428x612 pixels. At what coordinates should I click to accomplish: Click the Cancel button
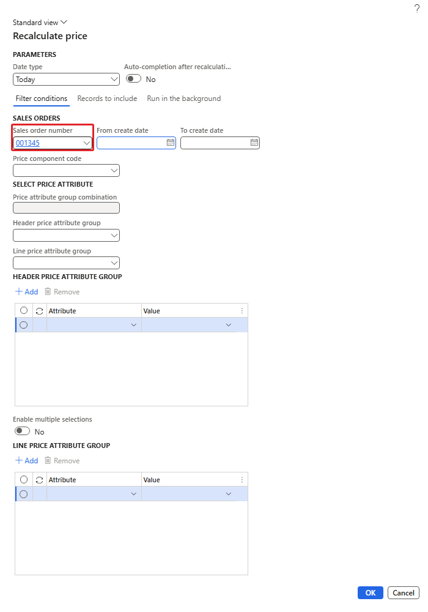(404, 592)
